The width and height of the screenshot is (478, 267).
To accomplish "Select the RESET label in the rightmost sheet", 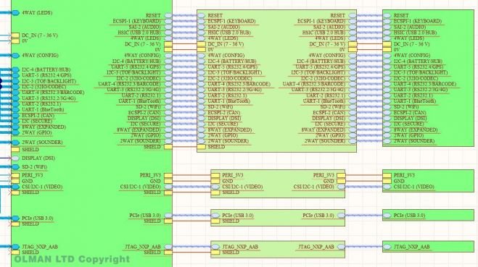I will pyautogui.click(x=401, y=15).
